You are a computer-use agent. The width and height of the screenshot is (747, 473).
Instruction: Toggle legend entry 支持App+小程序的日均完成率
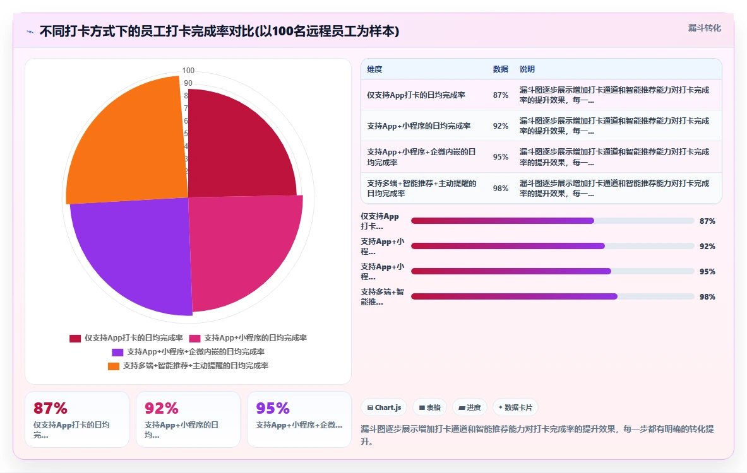coord(248,338)
